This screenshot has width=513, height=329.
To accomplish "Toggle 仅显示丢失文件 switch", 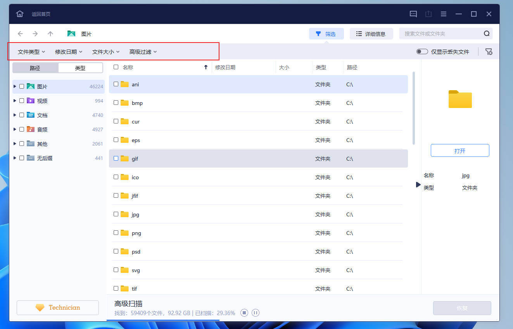I will (421, 51).
